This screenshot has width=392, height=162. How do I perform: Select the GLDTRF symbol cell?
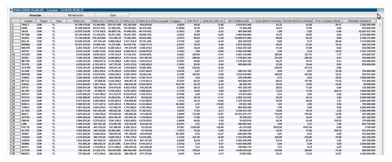(x=28, y=68)
